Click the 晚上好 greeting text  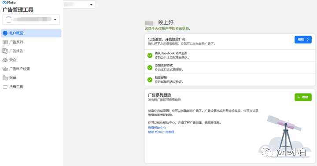pos(166,22)
